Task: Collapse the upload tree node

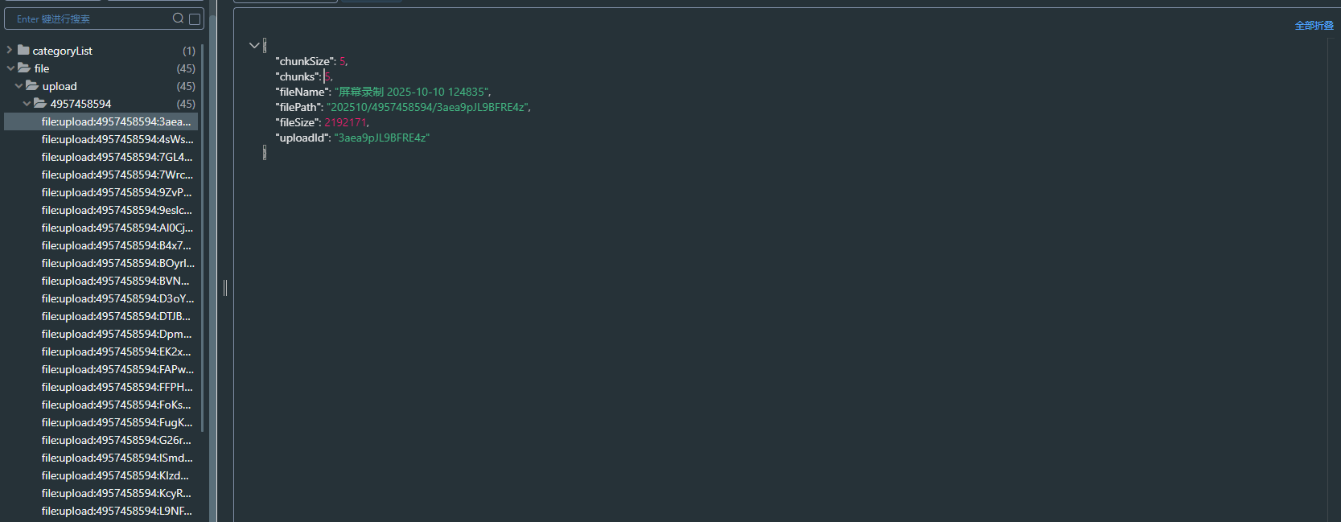Action: [x=19, y=85]
